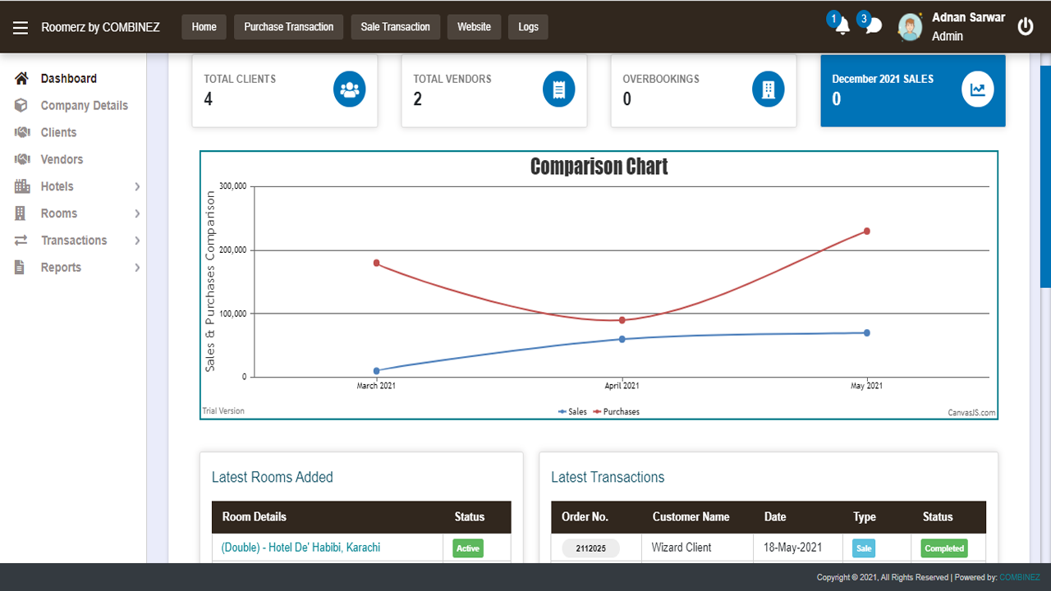Open the chat messages icon
Image resolution: width=1051 pixels, height=591 pixels.
tap(873, 26)
